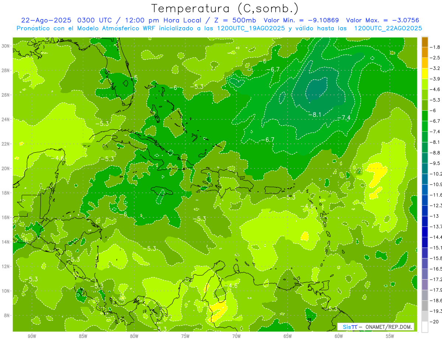Click the "85W" longitude axis label
The height and width of the screenshot is (341, 442).
point(83,336)
